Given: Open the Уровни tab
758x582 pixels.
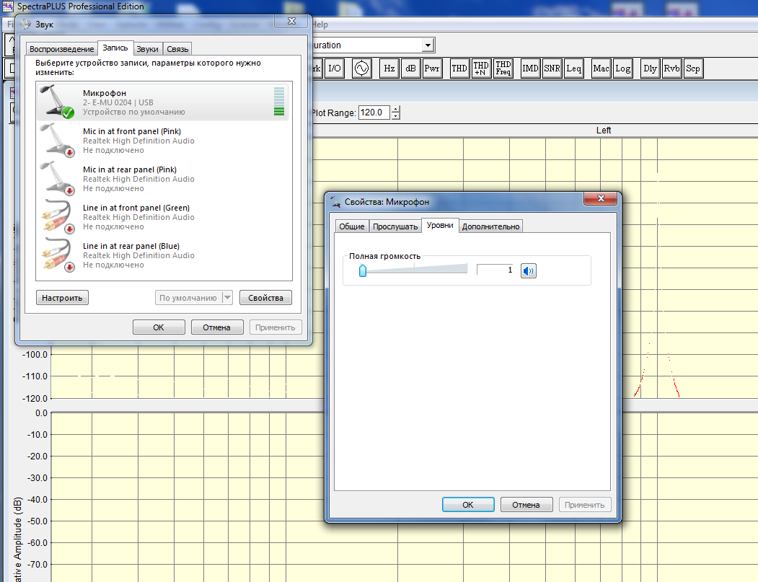Looking at the screenshot, I should [x=440, y=225].
